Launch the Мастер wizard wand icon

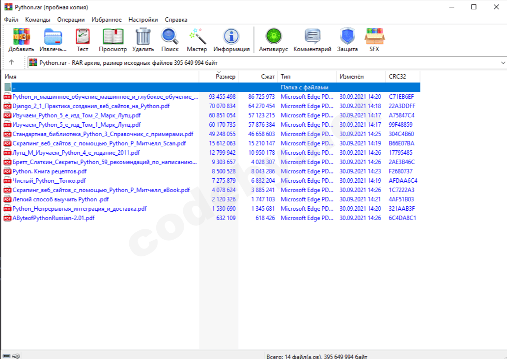[197, 37]
